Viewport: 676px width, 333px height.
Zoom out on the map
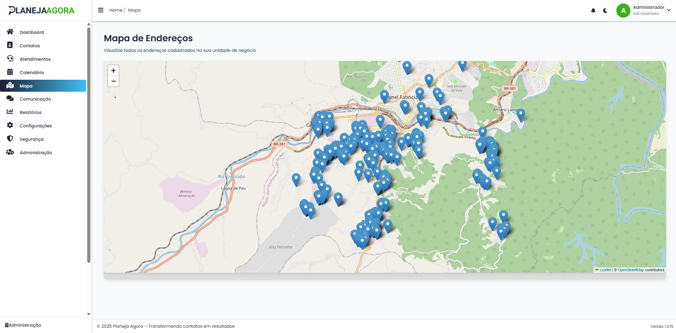pyautogui.click(x=113, y=81)
